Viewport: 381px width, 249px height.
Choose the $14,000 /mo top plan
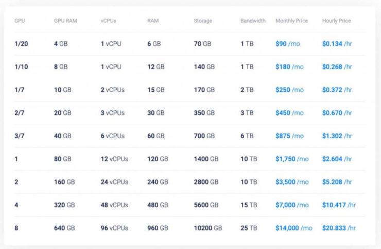pos(294,228)
